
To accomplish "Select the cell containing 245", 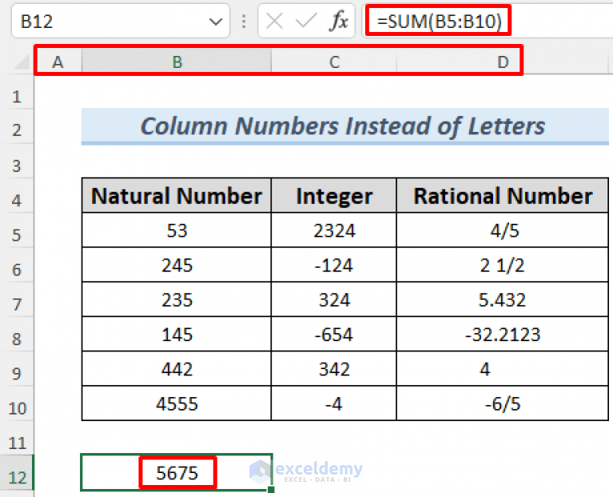I will [177, 265].
